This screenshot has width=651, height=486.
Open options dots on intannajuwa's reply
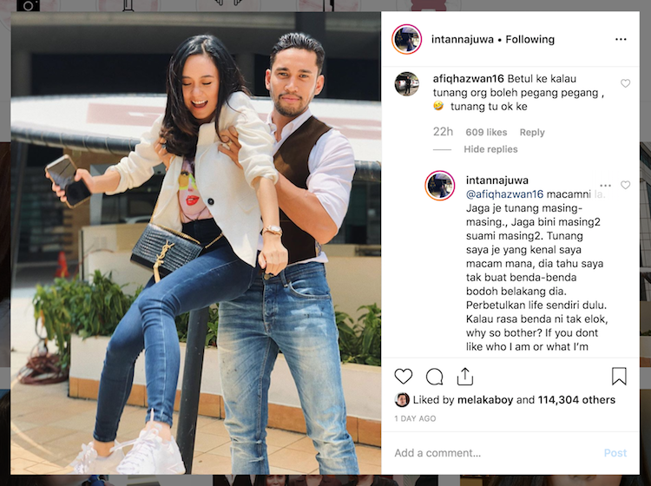(x=605, y=185)
